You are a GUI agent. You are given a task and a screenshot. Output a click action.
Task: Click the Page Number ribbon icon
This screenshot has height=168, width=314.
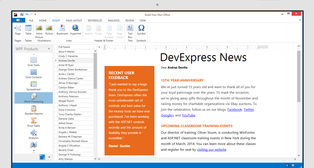(x=109, y=32)
